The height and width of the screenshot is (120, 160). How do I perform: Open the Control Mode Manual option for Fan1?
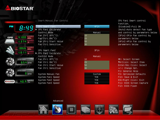tap(97, 32)
